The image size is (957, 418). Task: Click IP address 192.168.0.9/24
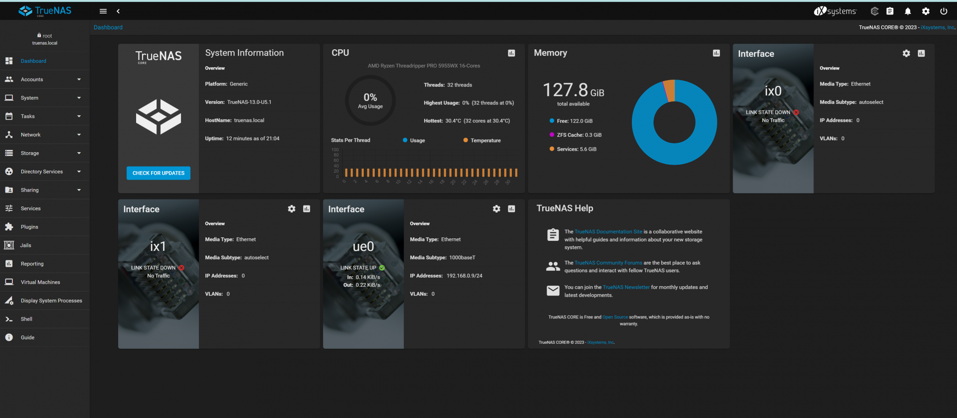[465, 276]
